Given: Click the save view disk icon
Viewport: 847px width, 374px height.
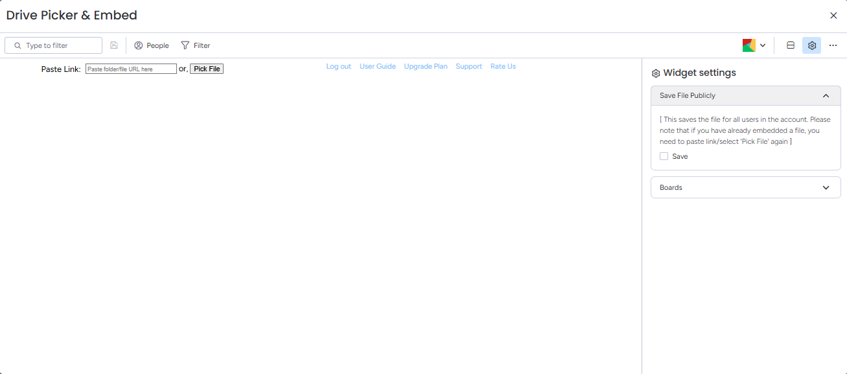Looking at the screenshot, I should pyautogui.click(x=114, y=45).
